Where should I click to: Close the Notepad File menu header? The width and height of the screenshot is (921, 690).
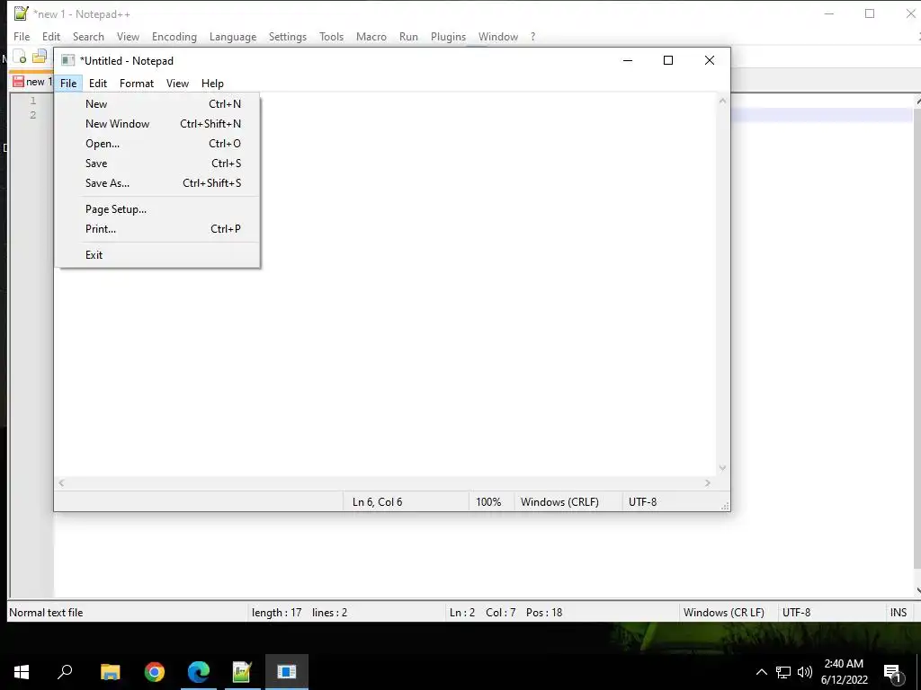(x=68, y=84)
